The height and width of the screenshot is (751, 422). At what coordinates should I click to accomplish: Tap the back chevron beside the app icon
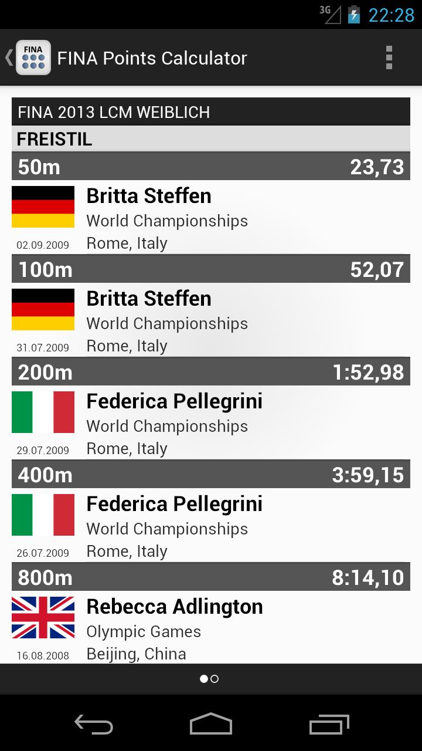point(9,57)
